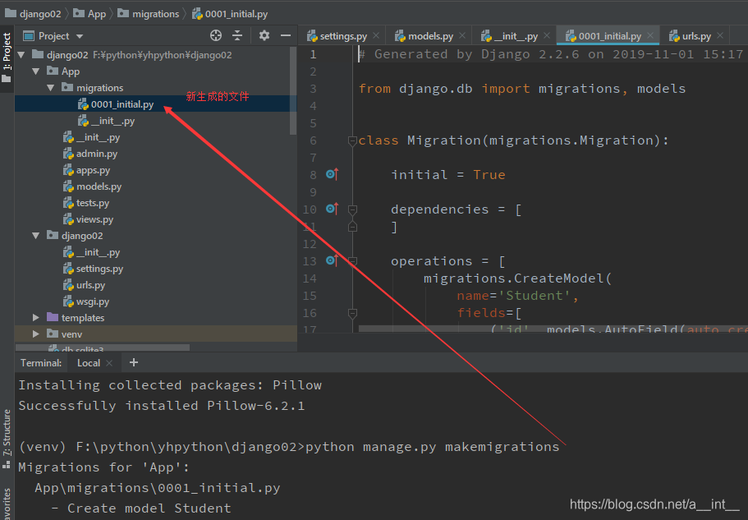Select the templates folder row
Viewport: 748px width, 520px height.
coord(155,318)
